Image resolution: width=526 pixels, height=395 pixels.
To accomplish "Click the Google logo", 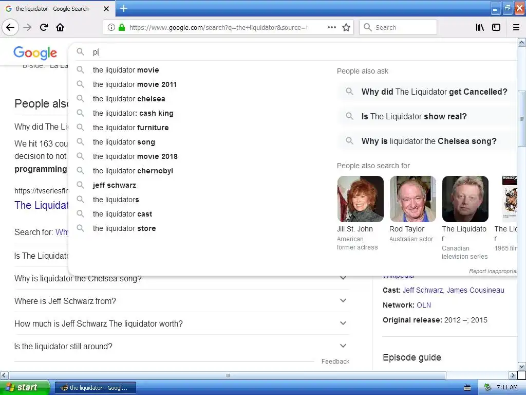I will (x=35, y=53).
